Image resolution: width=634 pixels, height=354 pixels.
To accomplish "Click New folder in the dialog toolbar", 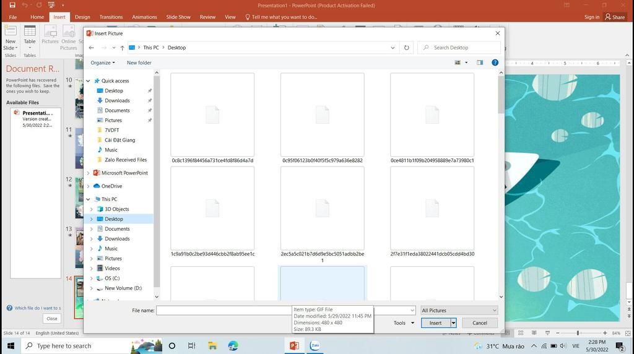I will pos(139,63).
